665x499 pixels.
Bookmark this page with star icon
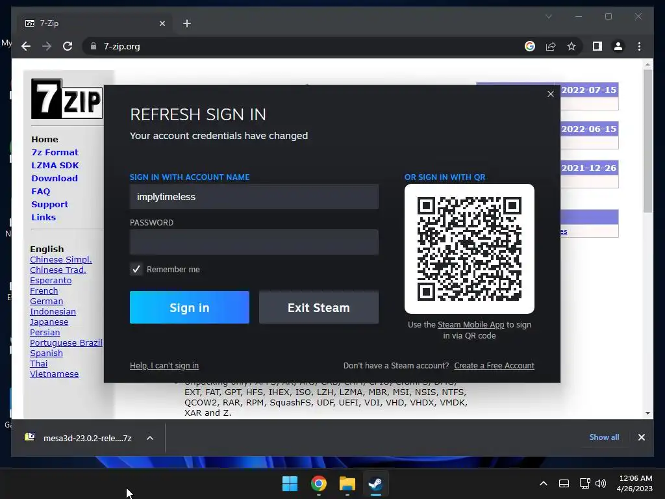[571, 46]
